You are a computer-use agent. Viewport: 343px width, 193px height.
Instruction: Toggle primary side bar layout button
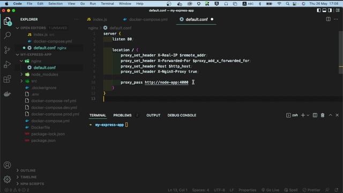point(319,10)
